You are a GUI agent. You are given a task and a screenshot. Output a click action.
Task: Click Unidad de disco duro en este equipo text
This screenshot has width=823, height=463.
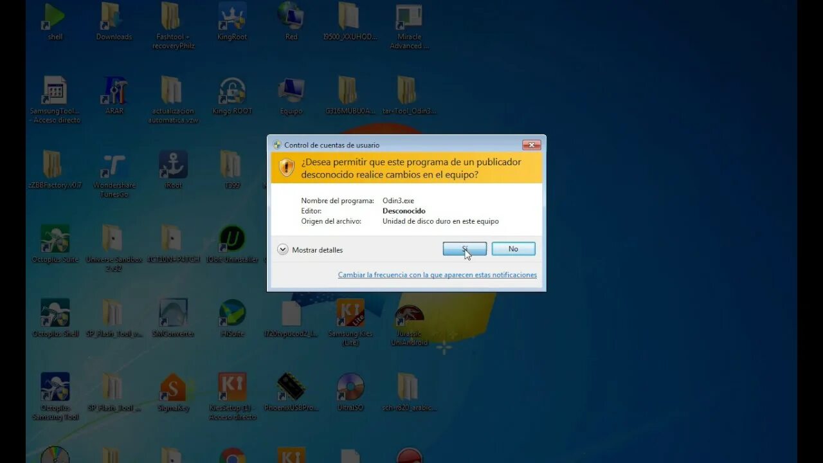440,221
